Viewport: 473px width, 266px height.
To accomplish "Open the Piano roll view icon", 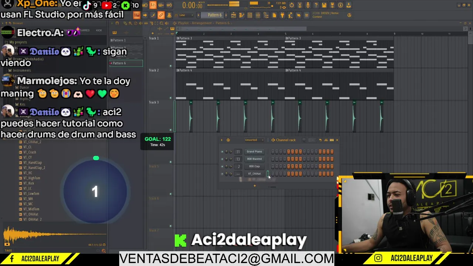I will coord(242,15).
